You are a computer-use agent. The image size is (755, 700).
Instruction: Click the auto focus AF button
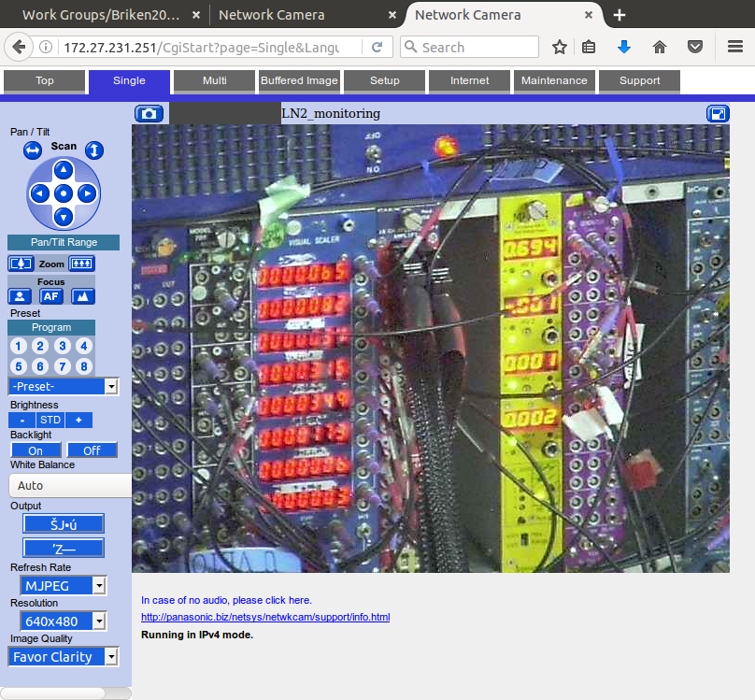click(x=52, y=296)
